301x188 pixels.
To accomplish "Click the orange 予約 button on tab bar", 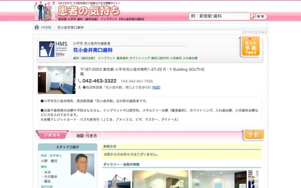I will [253, 135].
